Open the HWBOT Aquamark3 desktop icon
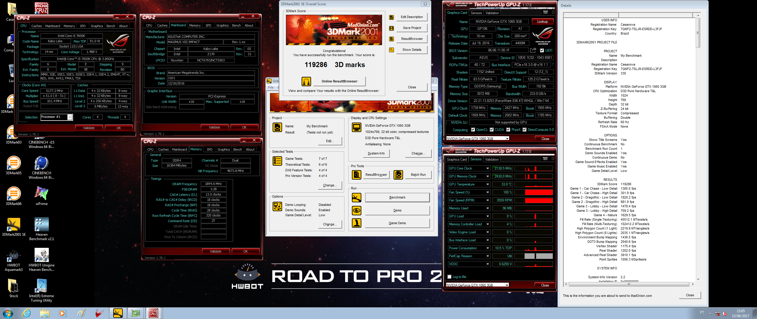The width and height of the screenshot is (757, 319). (14, 260)
